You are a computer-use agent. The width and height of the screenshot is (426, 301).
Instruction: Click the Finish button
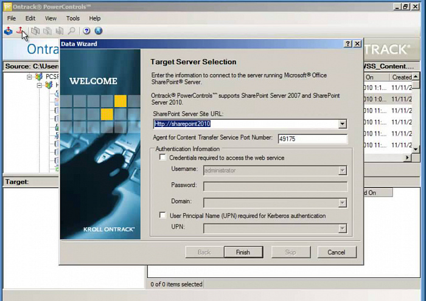click(x=242, y=252)
